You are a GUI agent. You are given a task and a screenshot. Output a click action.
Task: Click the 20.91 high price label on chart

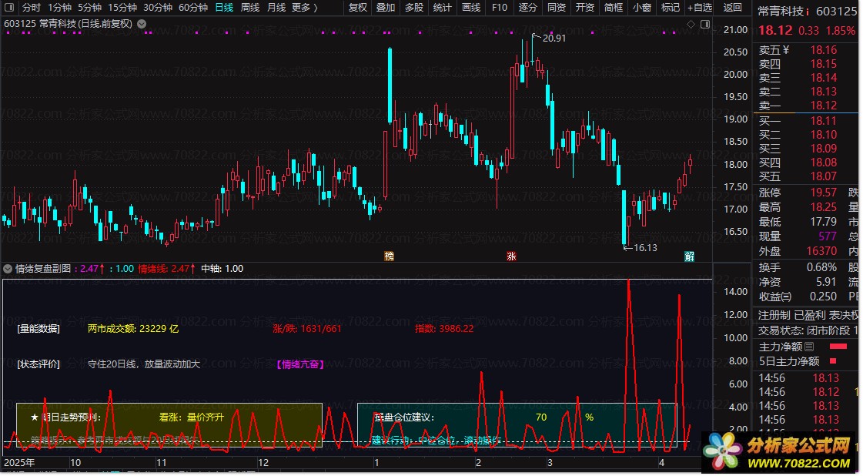[x=554, y=38]
